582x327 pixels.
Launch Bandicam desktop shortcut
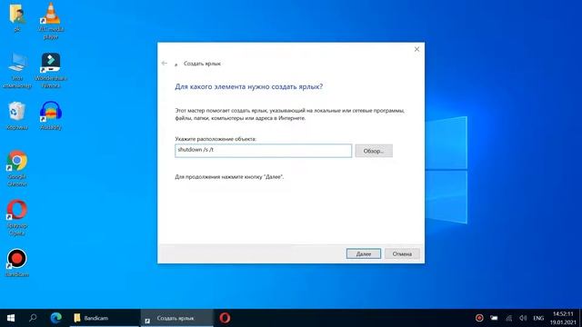coord(17,263)
